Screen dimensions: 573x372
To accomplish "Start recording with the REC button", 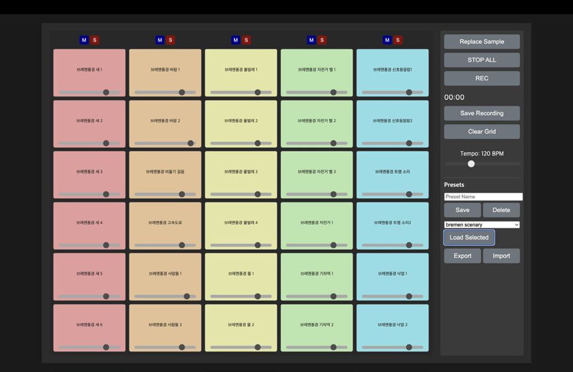I will tap(482, 78).
